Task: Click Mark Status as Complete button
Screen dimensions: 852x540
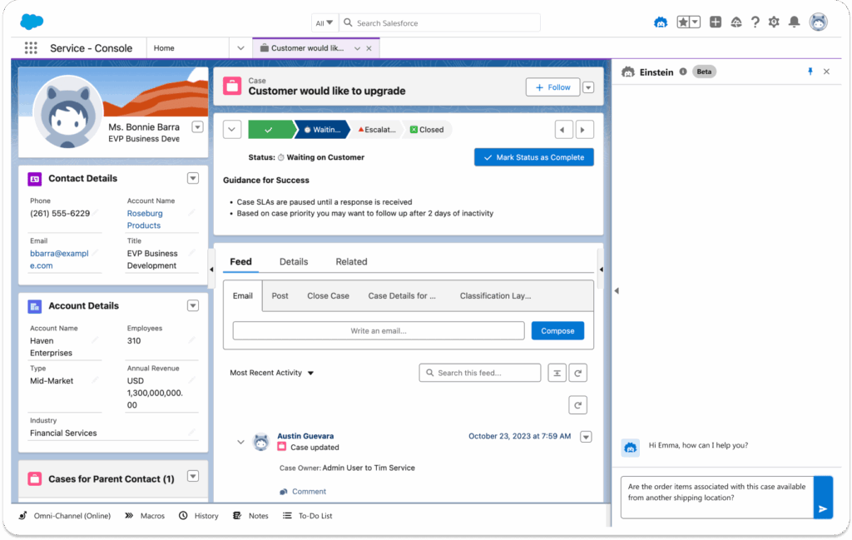Action: point(533,157)
